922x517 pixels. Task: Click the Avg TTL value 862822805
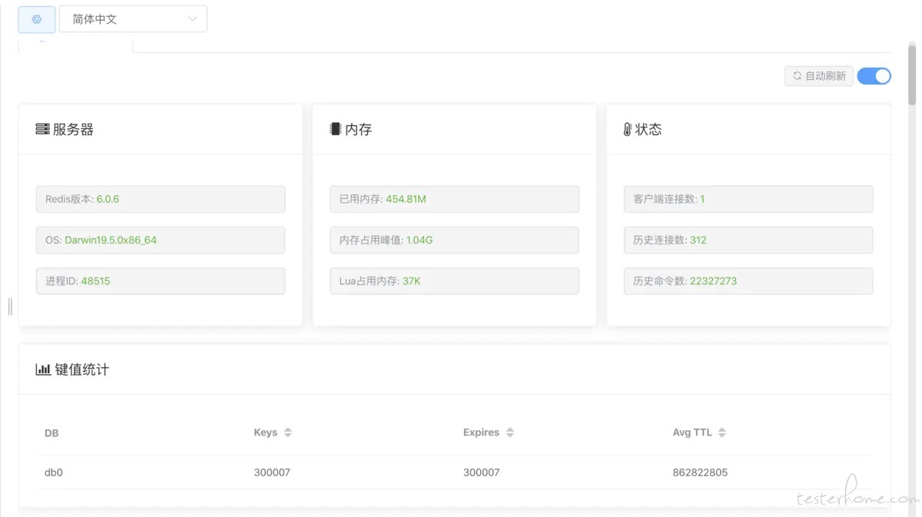pyautogui.click(x=700, y=472)
